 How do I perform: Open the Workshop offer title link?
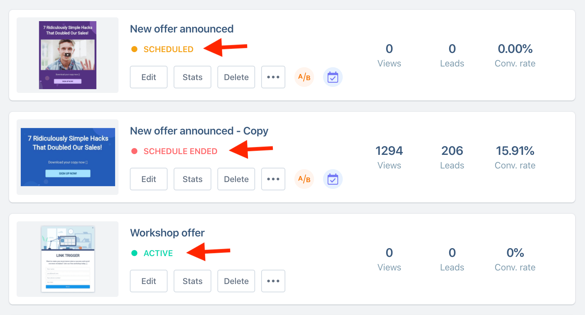coord(168,233)
